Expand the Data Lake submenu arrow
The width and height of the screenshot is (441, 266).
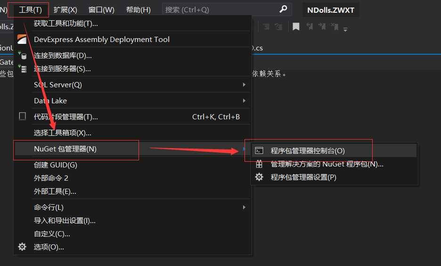(x=244, y=100)
